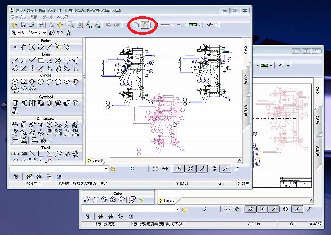
Task: Toggle the arc-and-line snap button in front window
Action: click(x=179, y=168)
